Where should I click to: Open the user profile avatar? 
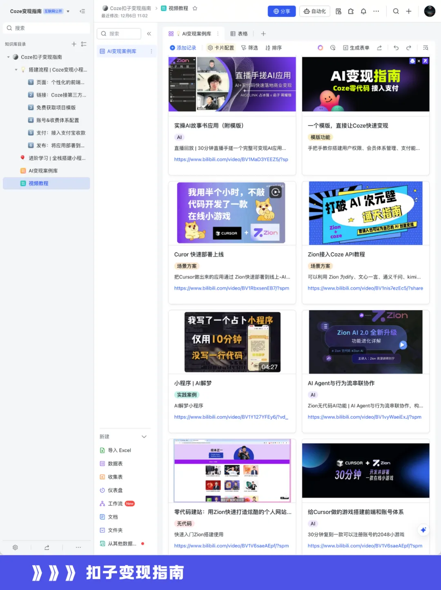[x=430, y=11]
